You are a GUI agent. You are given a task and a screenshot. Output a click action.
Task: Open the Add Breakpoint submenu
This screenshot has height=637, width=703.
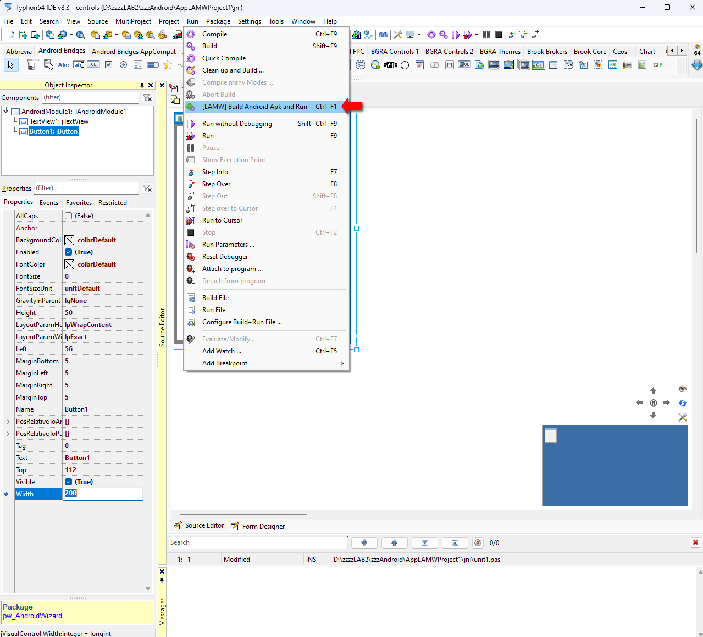coord(266,363)
